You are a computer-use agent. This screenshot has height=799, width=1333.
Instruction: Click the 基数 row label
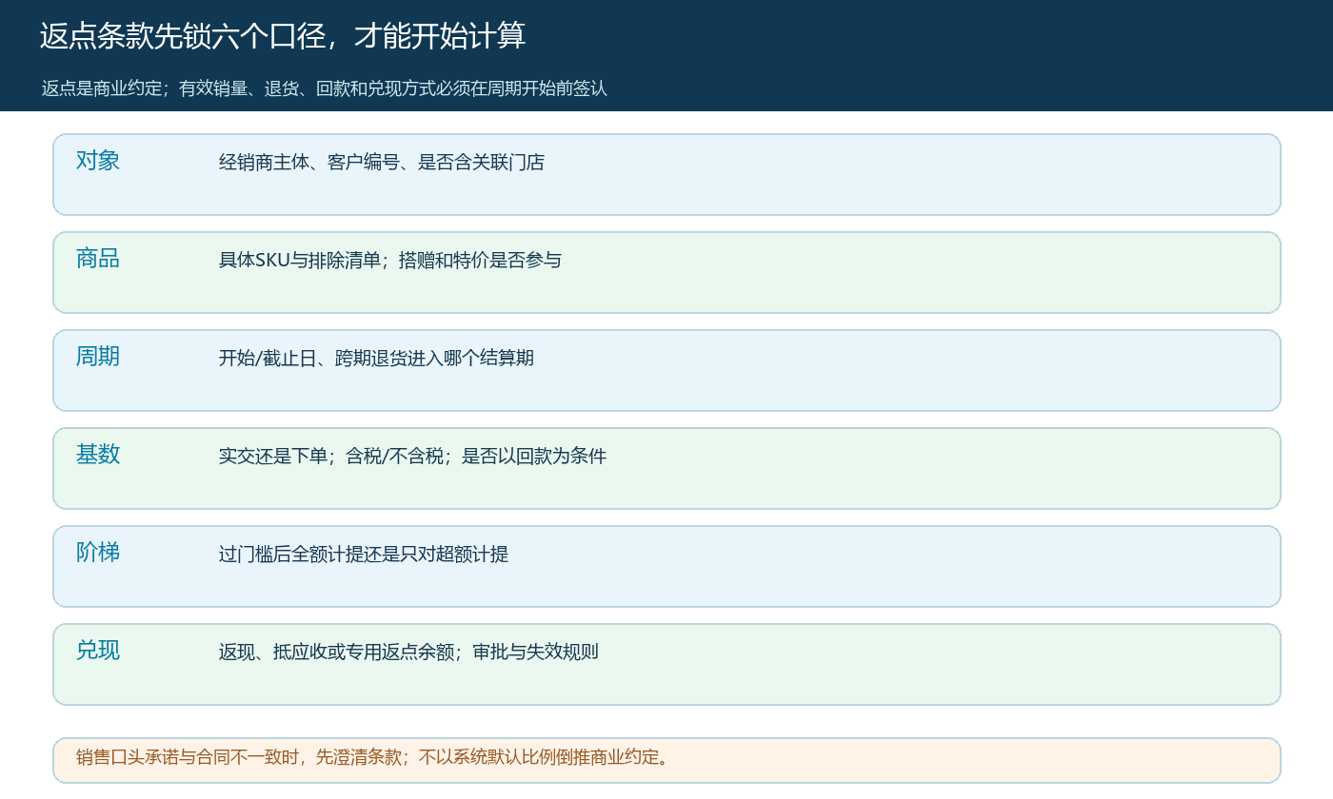pos(98,455)
